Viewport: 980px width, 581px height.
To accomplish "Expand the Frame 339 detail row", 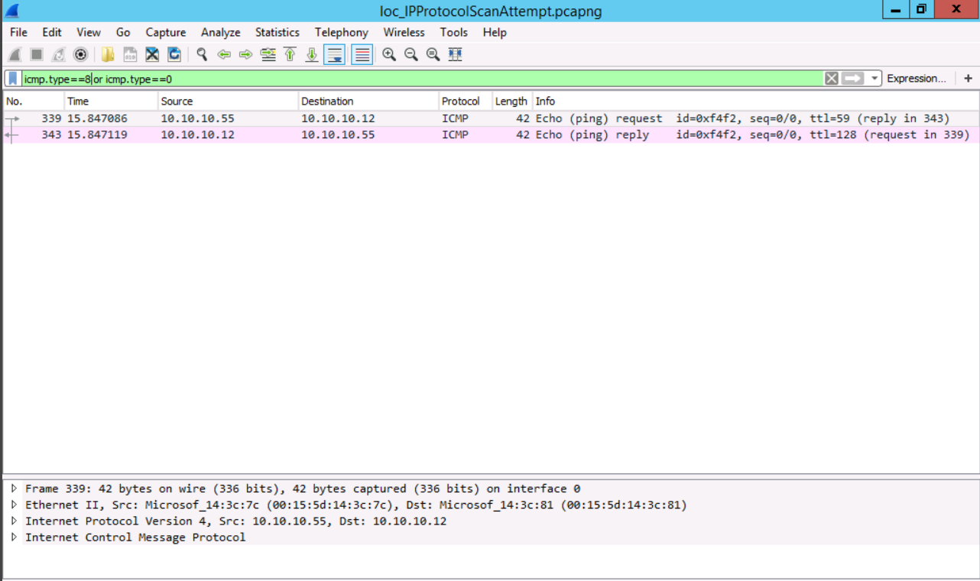I will click(14, 489).
